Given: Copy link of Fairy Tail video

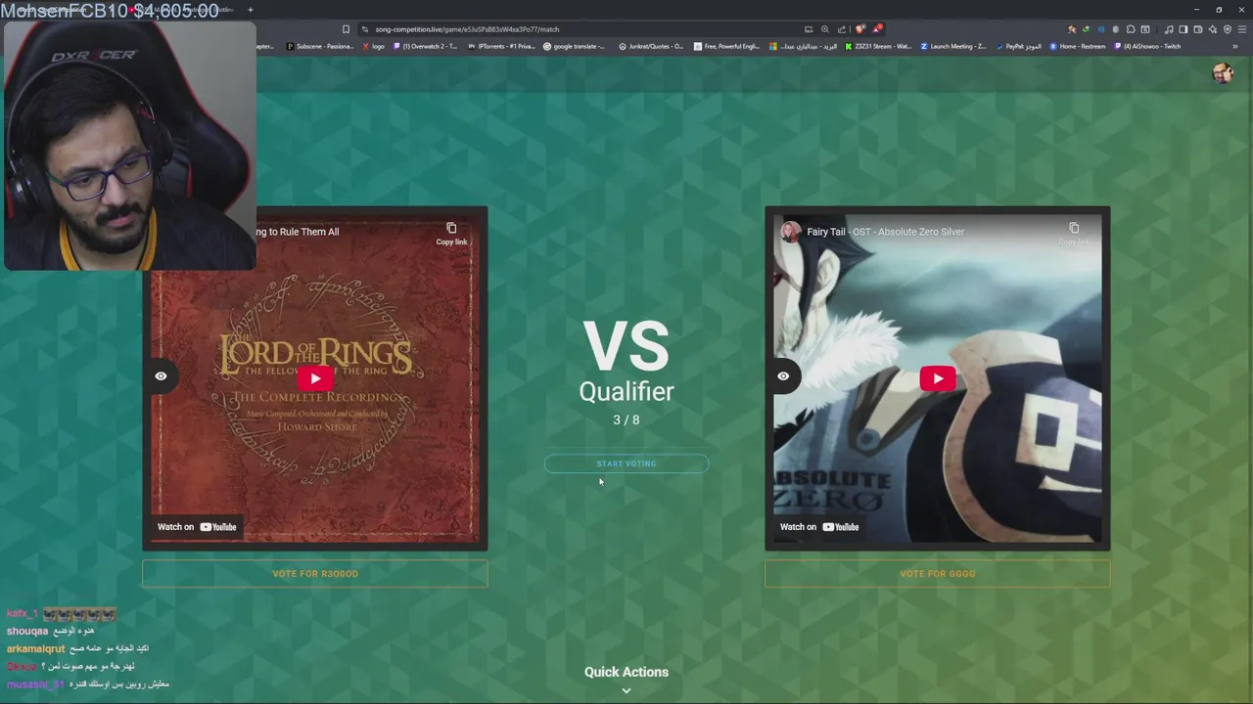Looking at the screenshot, I should point(1074,234).
